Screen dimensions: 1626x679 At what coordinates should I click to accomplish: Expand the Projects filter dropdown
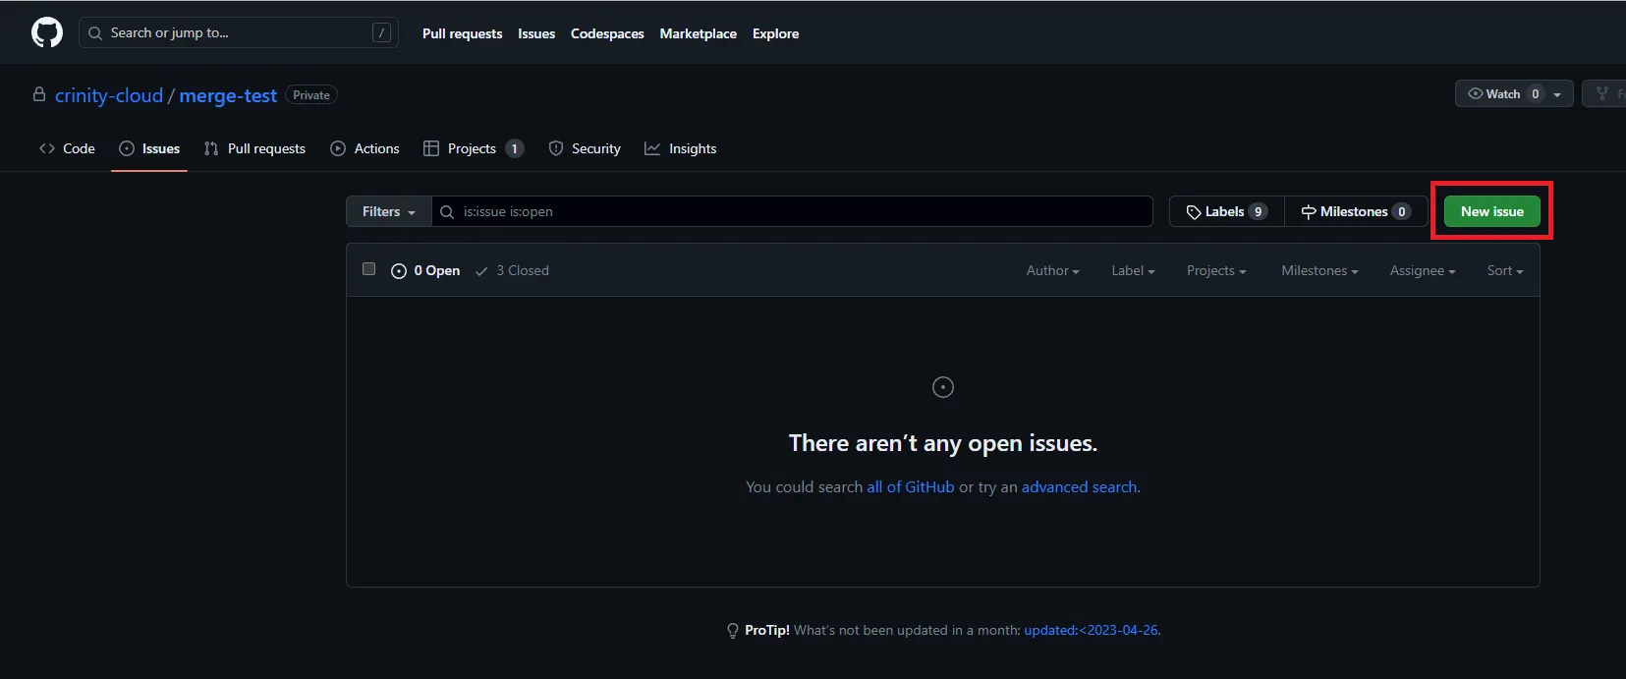(1216, 270)
